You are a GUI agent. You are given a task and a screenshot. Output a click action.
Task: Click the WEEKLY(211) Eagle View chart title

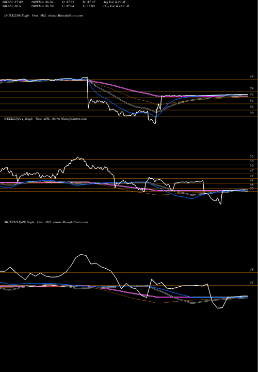pyautogui.click(x=45, y=119)
